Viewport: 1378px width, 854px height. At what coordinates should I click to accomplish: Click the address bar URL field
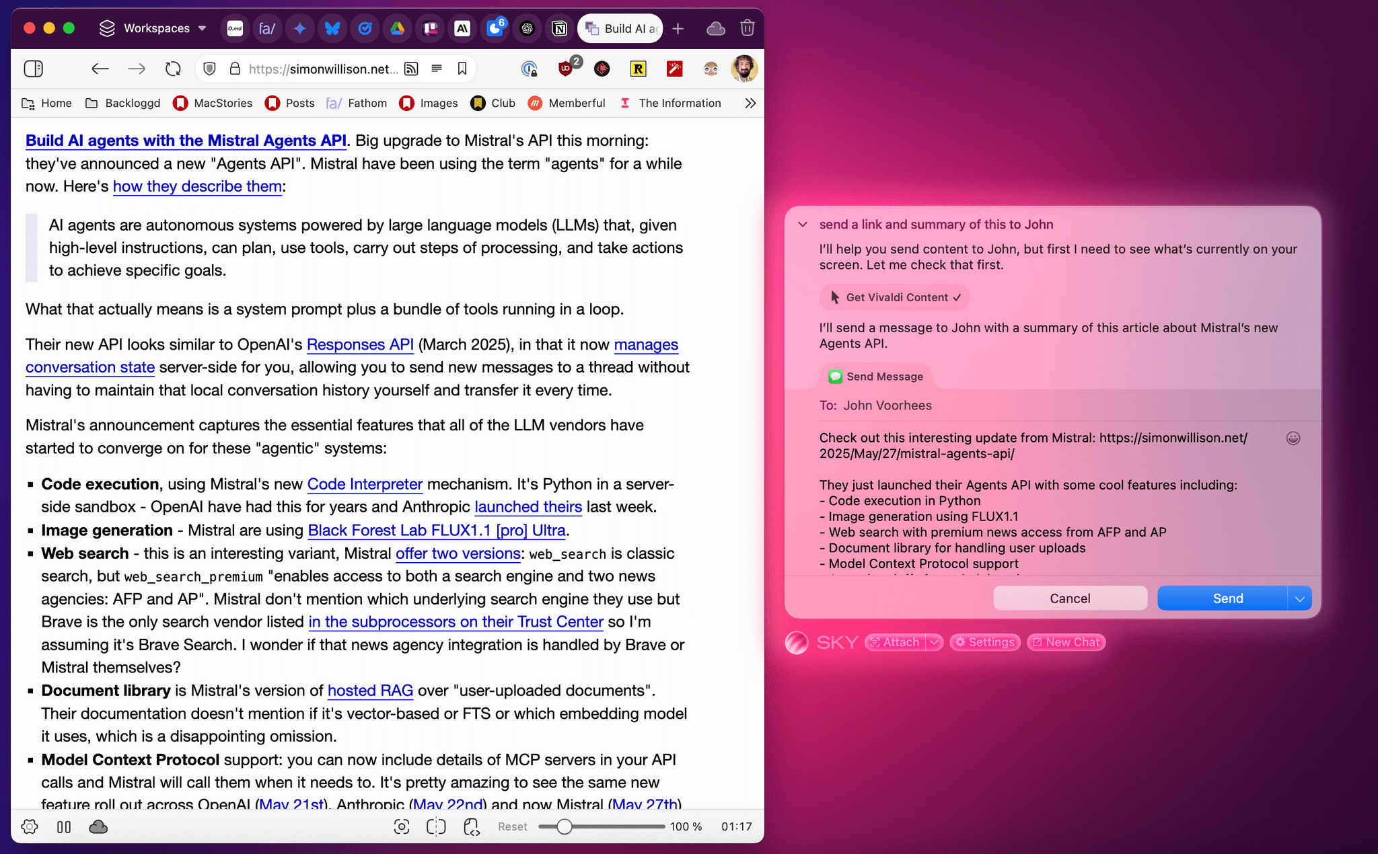pyautogui.click(x=323, y=69)
